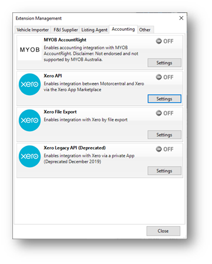Select the Xero File Export title

point(60,112)
